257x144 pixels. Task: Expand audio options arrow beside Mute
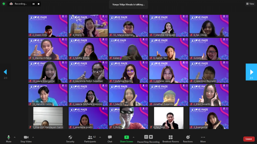click(15, 137)
